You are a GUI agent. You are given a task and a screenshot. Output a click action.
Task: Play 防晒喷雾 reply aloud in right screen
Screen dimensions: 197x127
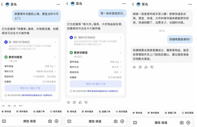pyautogui.click(x=134, y=67)
